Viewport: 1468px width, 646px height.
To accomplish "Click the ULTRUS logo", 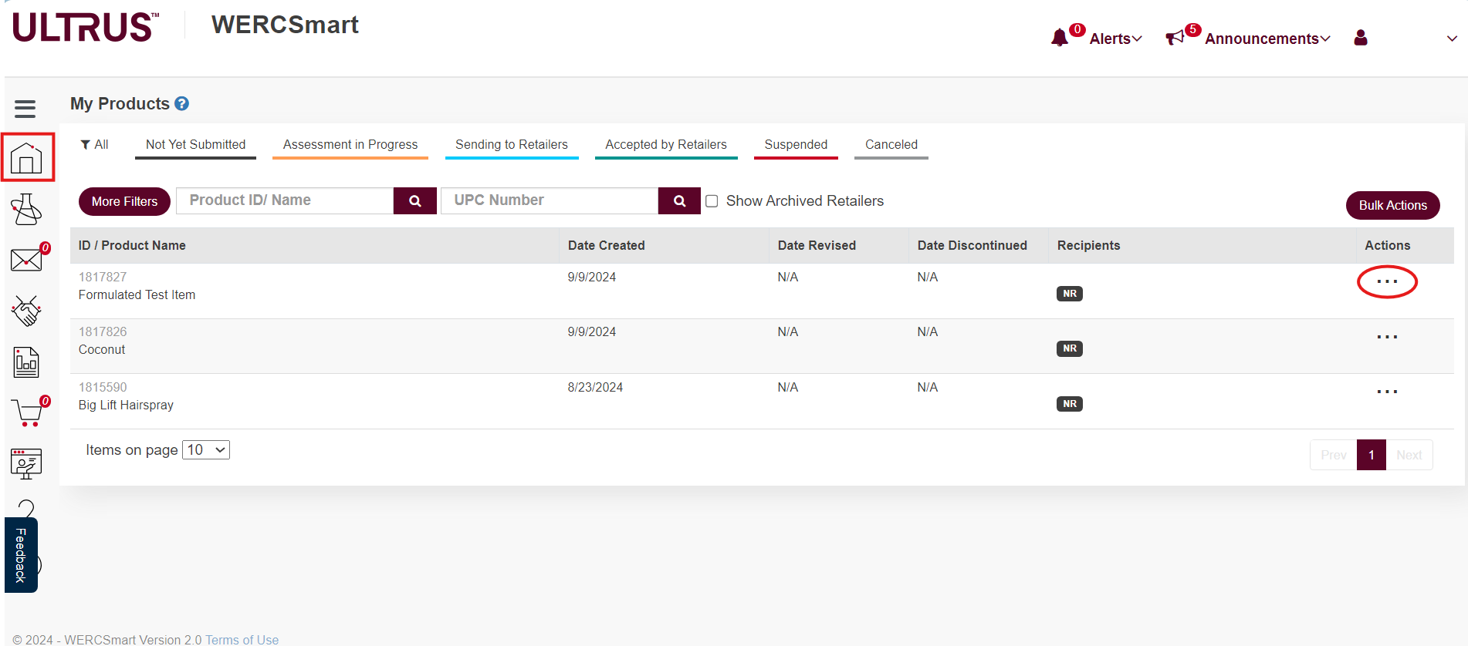I will tap(86, 27).
